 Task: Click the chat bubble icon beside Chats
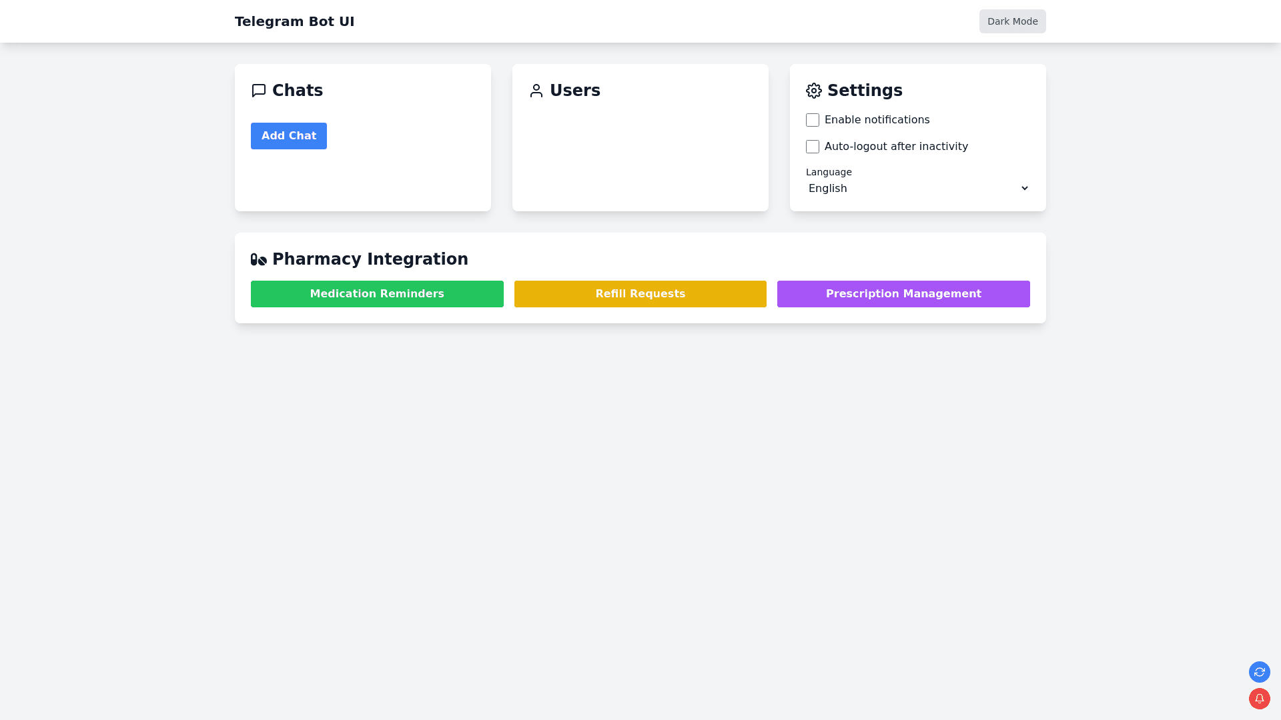pyautogui.click(x=259, y=91)
